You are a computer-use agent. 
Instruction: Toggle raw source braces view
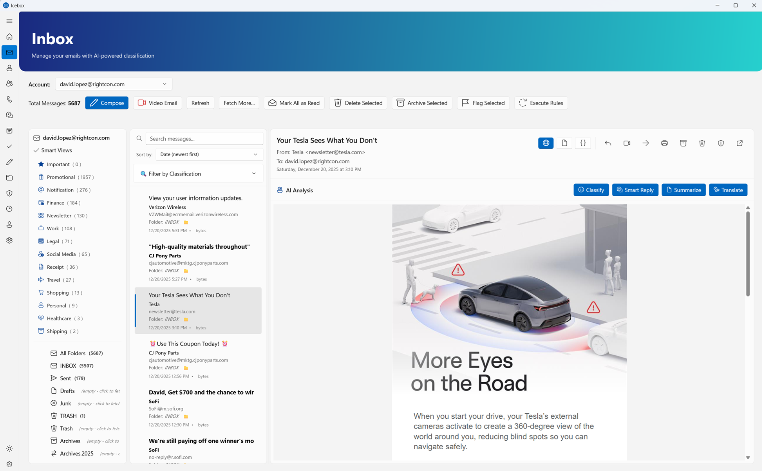coord(583,143)
